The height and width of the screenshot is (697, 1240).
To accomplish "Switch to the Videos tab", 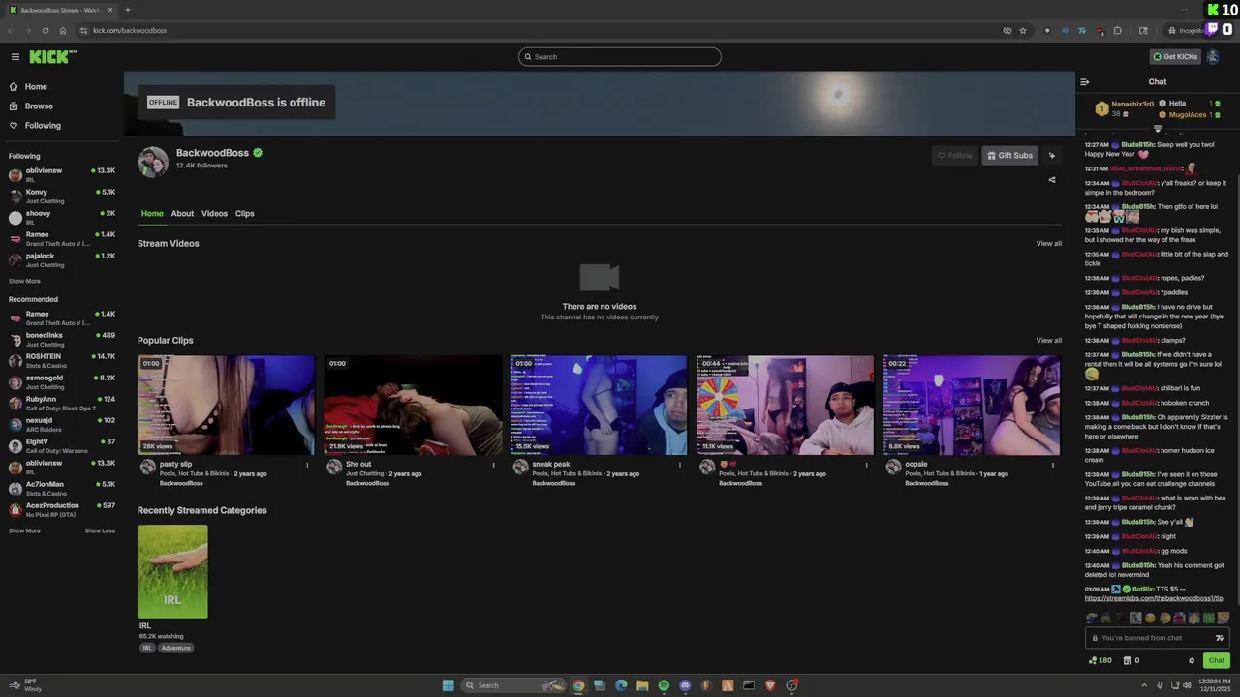I will point(214,214).
